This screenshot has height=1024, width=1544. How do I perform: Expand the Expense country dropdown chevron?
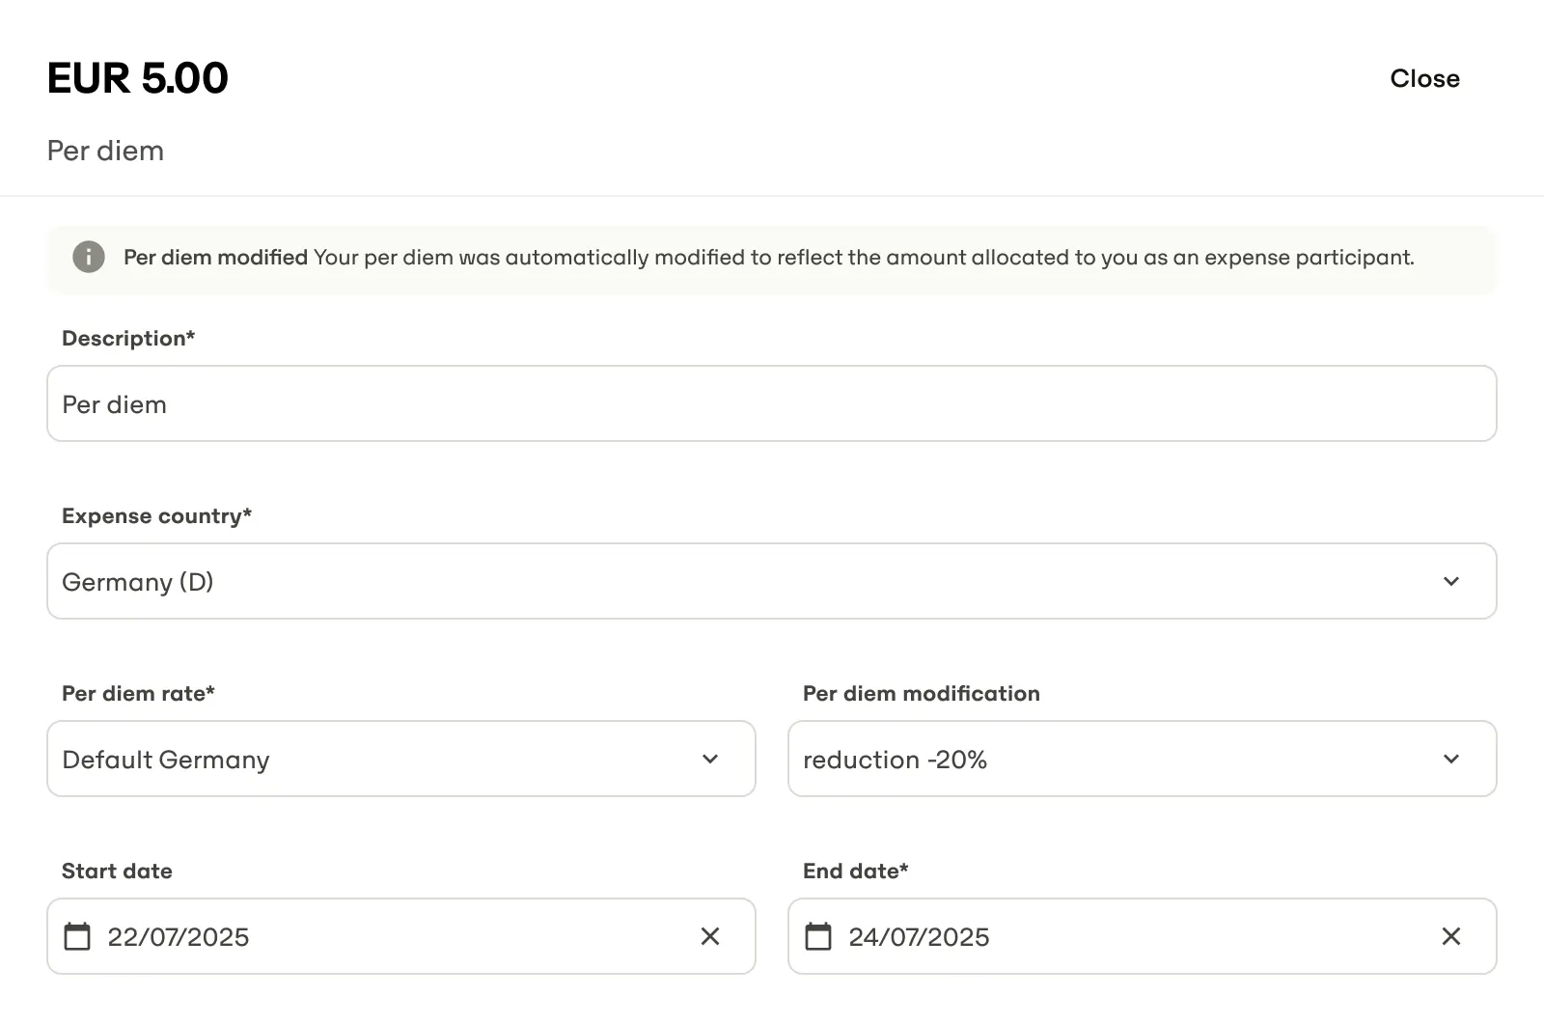click(1451, 581)
